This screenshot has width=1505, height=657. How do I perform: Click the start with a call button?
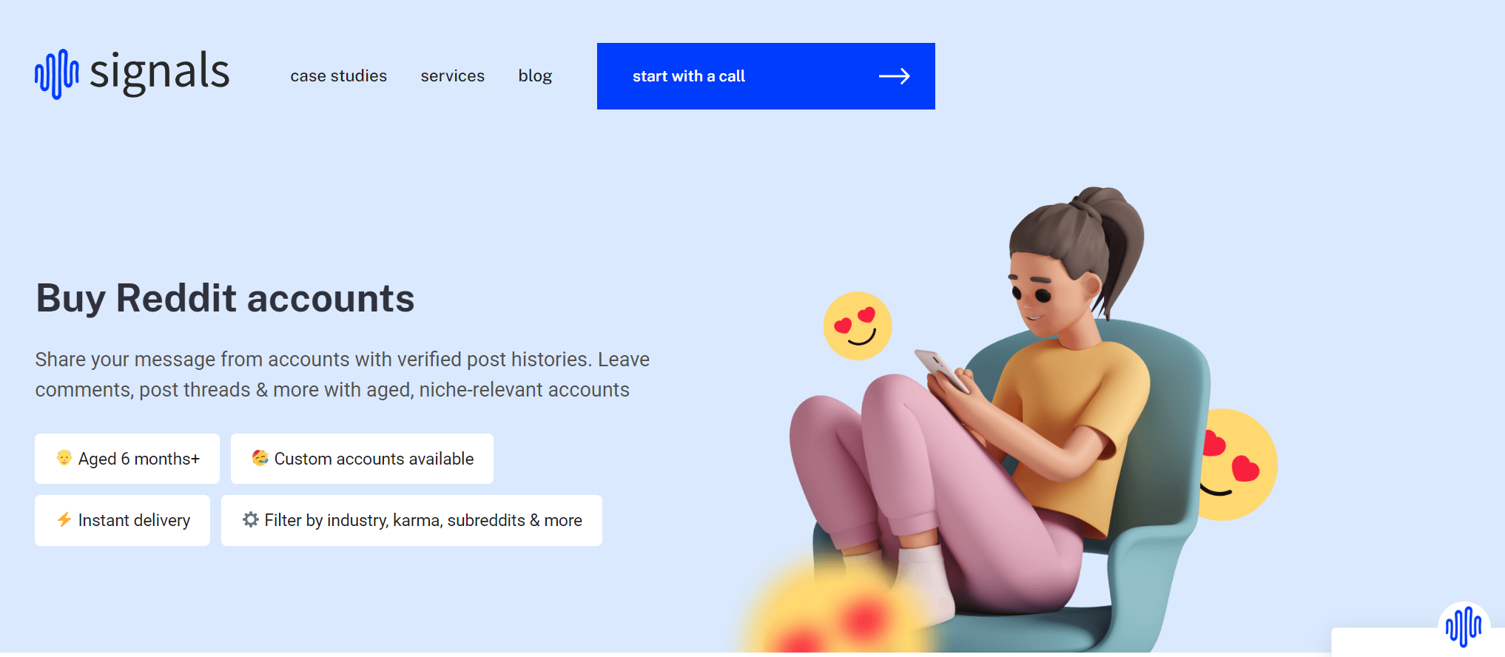[766, 76]
